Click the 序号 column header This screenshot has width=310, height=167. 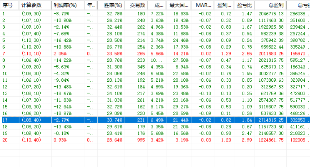click(10, 5)
